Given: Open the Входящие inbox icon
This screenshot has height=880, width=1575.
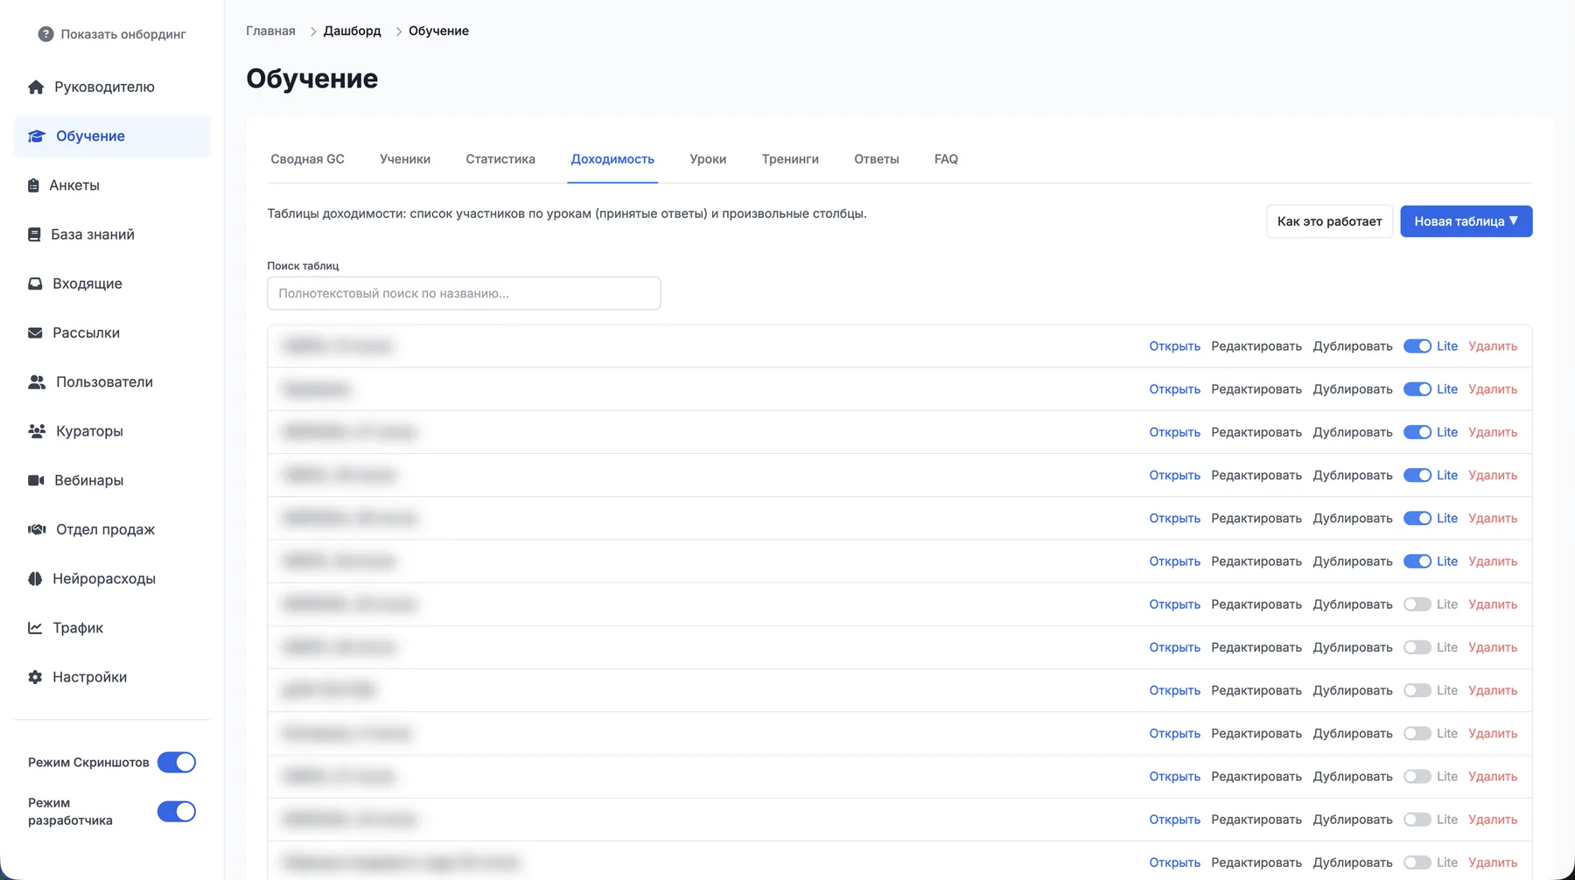Looking at the screenshot, I should point(35,283).
